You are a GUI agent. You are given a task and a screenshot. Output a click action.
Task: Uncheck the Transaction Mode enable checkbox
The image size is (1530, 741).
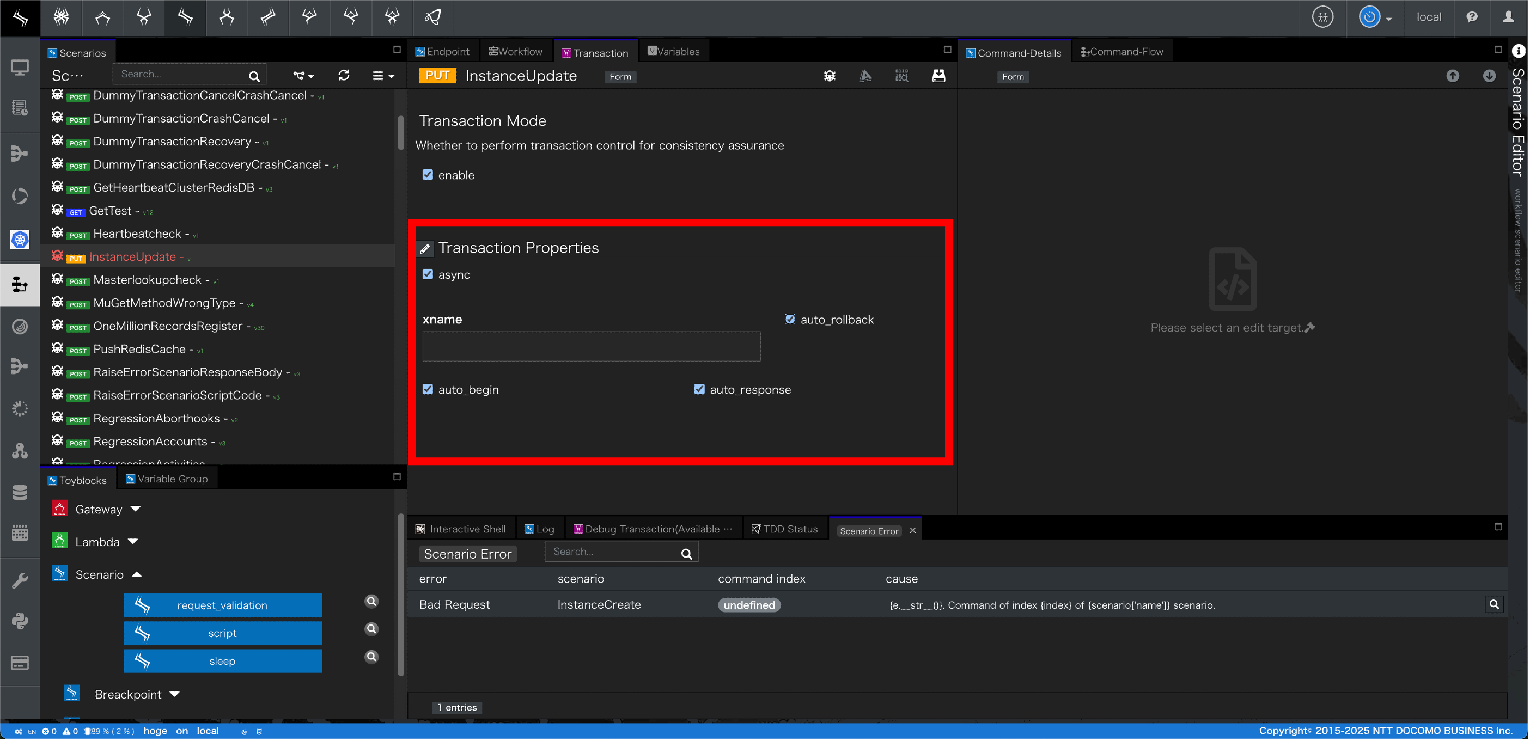tap(428, 175)
